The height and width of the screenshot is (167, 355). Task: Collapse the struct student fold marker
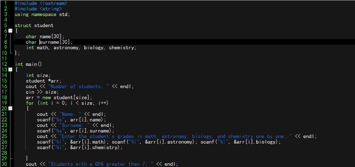[10, 31]
